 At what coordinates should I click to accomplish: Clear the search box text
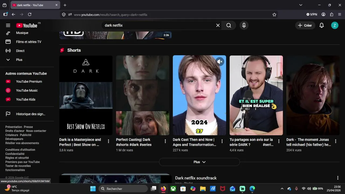click(218, 25)
